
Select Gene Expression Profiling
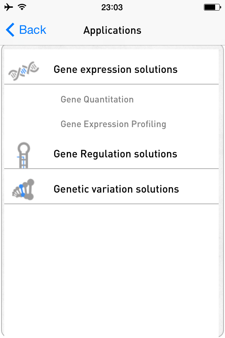click(113, 124)
